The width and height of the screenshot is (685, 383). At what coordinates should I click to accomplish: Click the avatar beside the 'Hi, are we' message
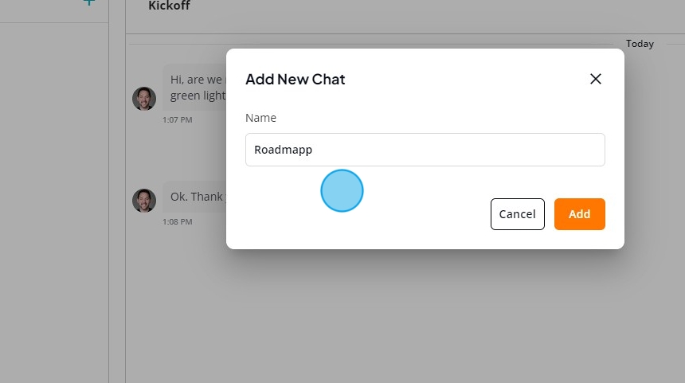144,98
